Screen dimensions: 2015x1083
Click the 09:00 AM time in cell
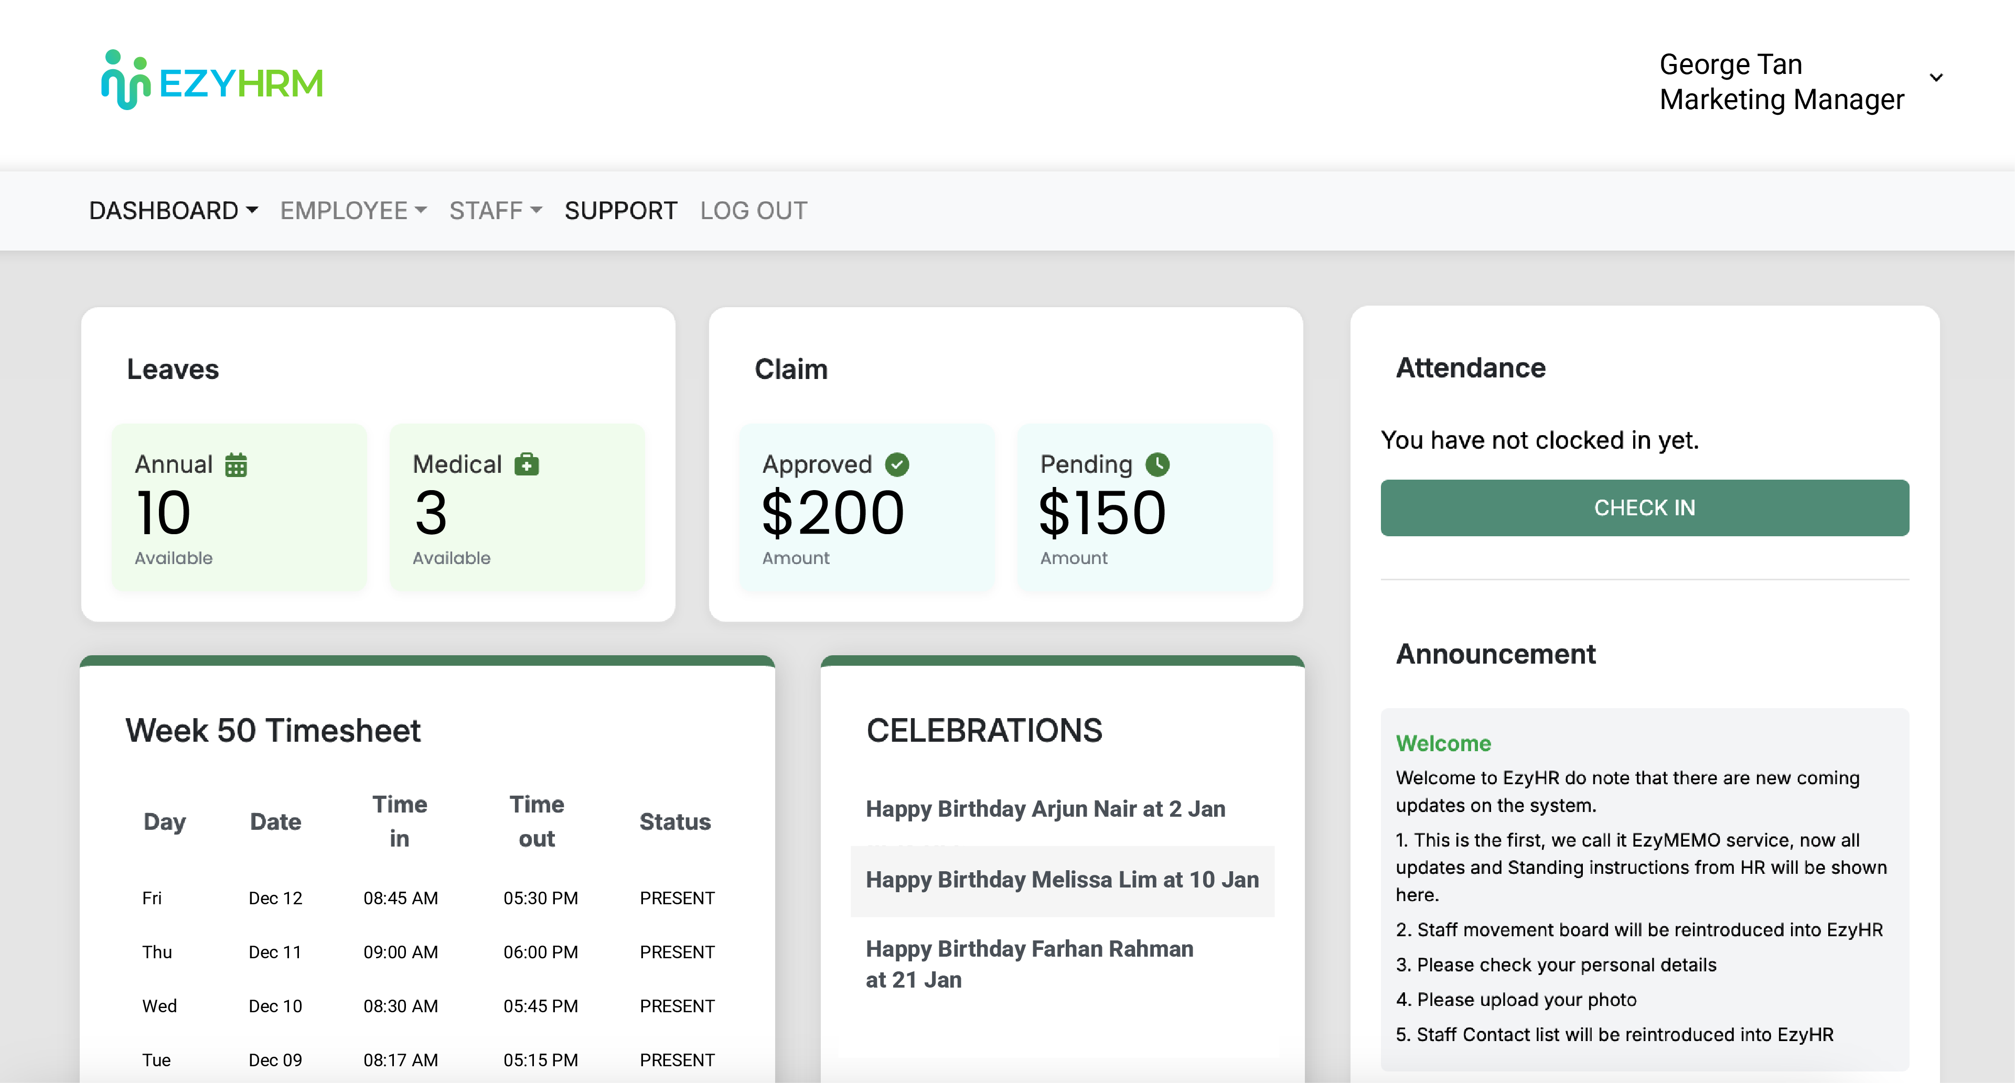click(x=401, y=952)
